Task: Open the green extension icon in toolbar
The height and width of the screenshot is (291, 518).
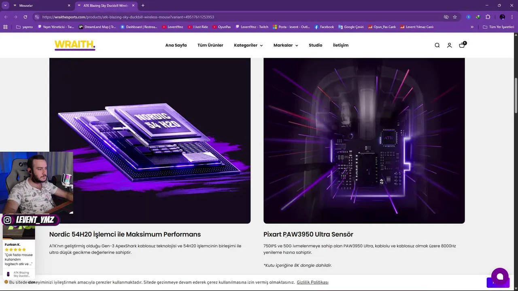Action: click(478, 17)
